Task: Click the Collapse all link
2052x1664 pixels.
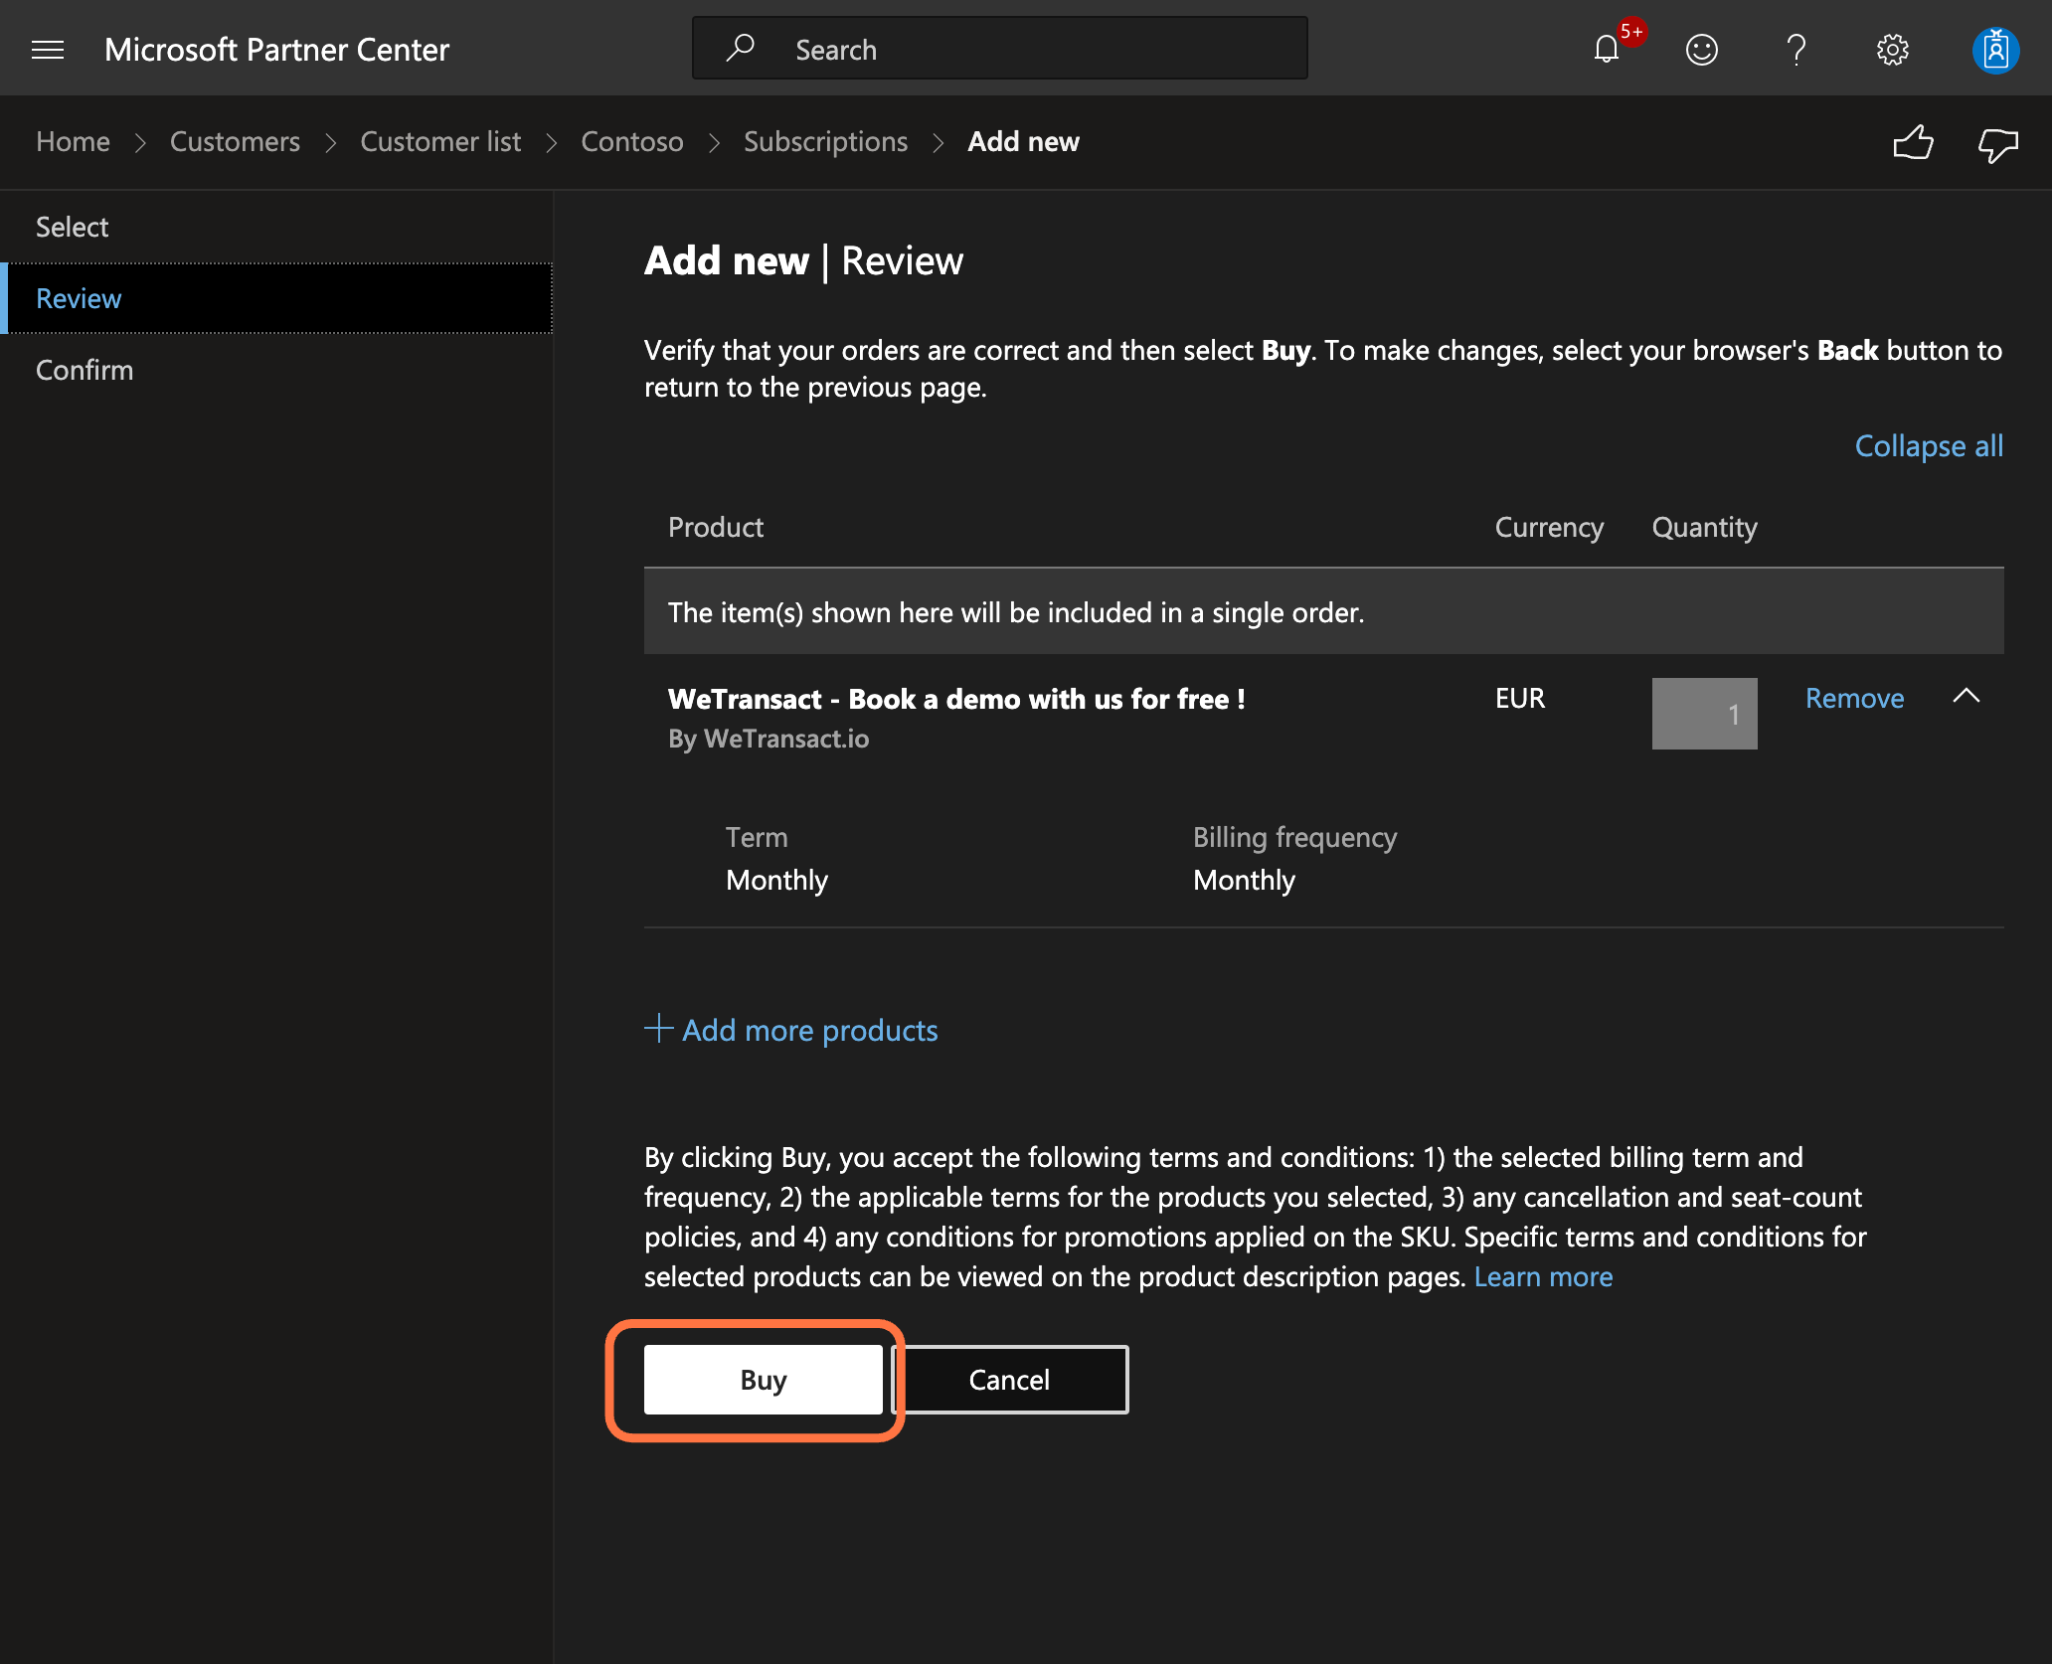Action: tap(1929, 445)
